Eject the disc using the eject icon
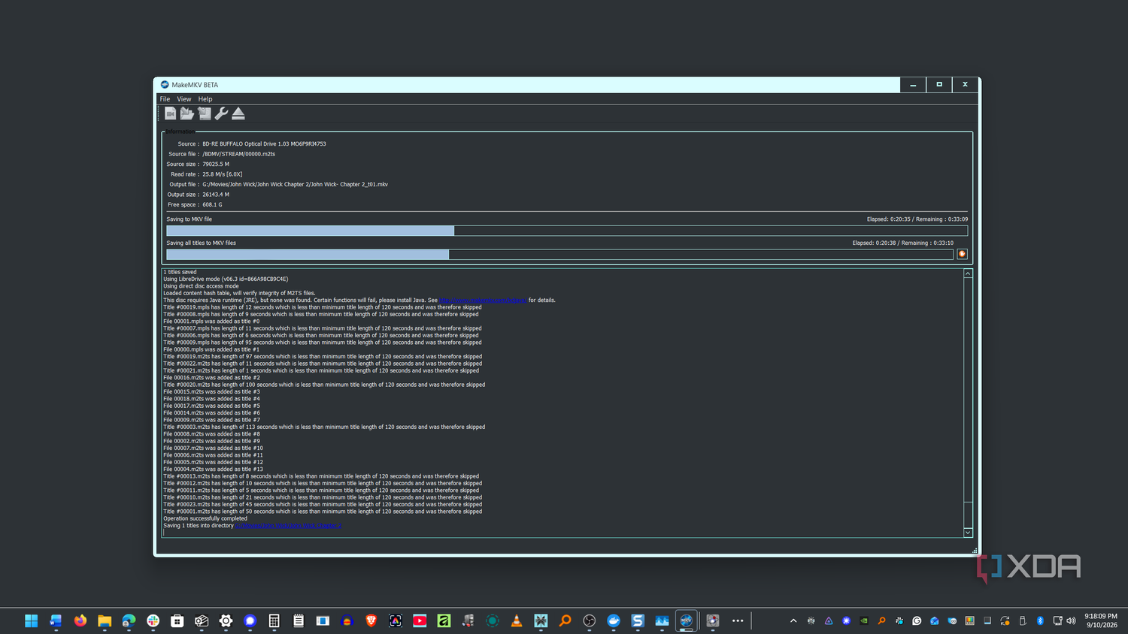 tap(238, 113)
